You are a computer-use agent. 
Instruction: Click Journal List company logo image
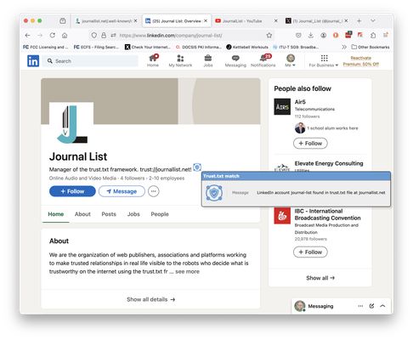tap(71, 124)
